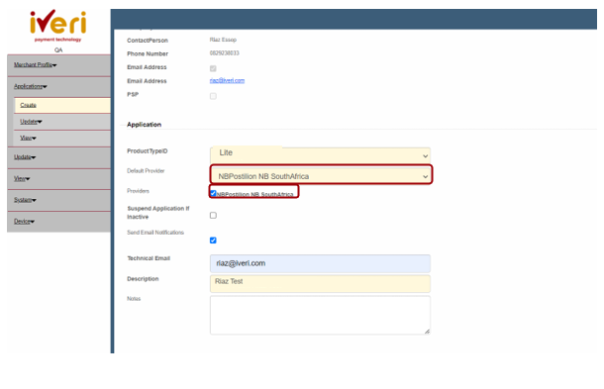Click the Phone Number label
Image resolution: width=604 pixels, height=389 pixels.
tap(148, 53)
